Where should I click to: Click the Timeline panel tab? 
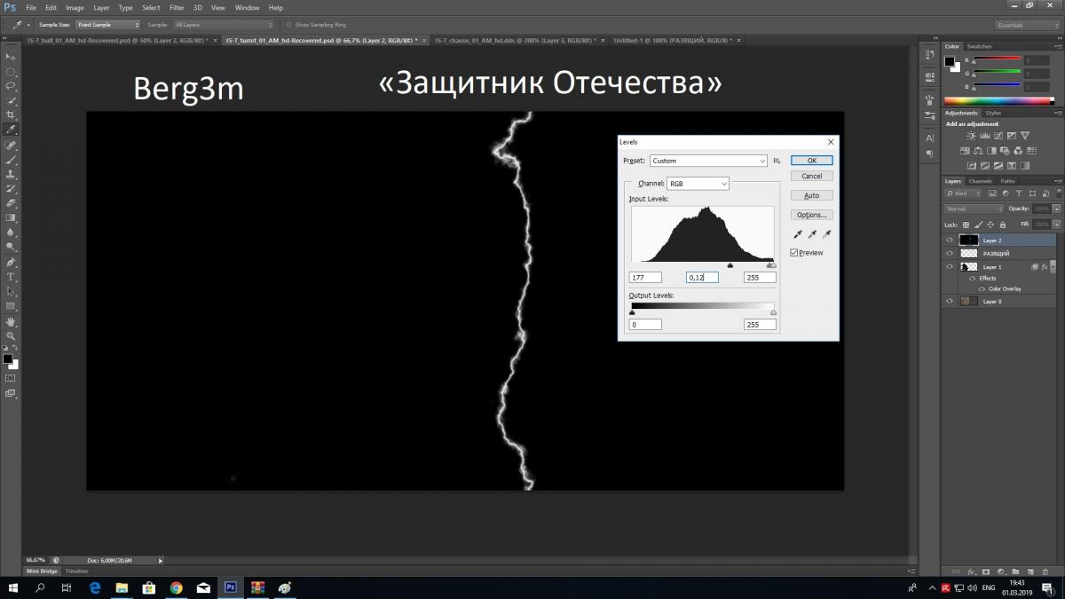pyautogui.click(x=76, y=571)
